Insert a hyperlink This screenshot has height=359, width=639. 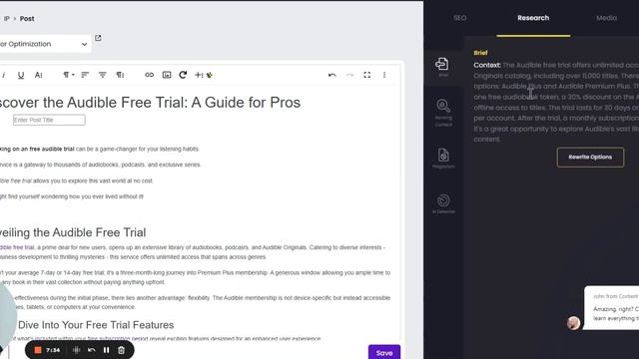tap(149, 75)
